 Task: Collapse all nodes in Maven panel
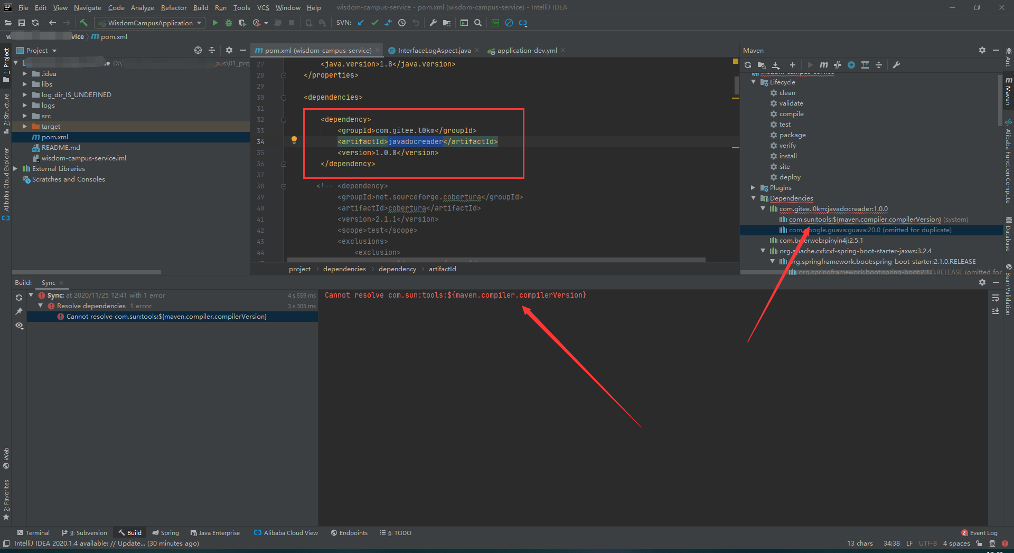coord(879,65)
